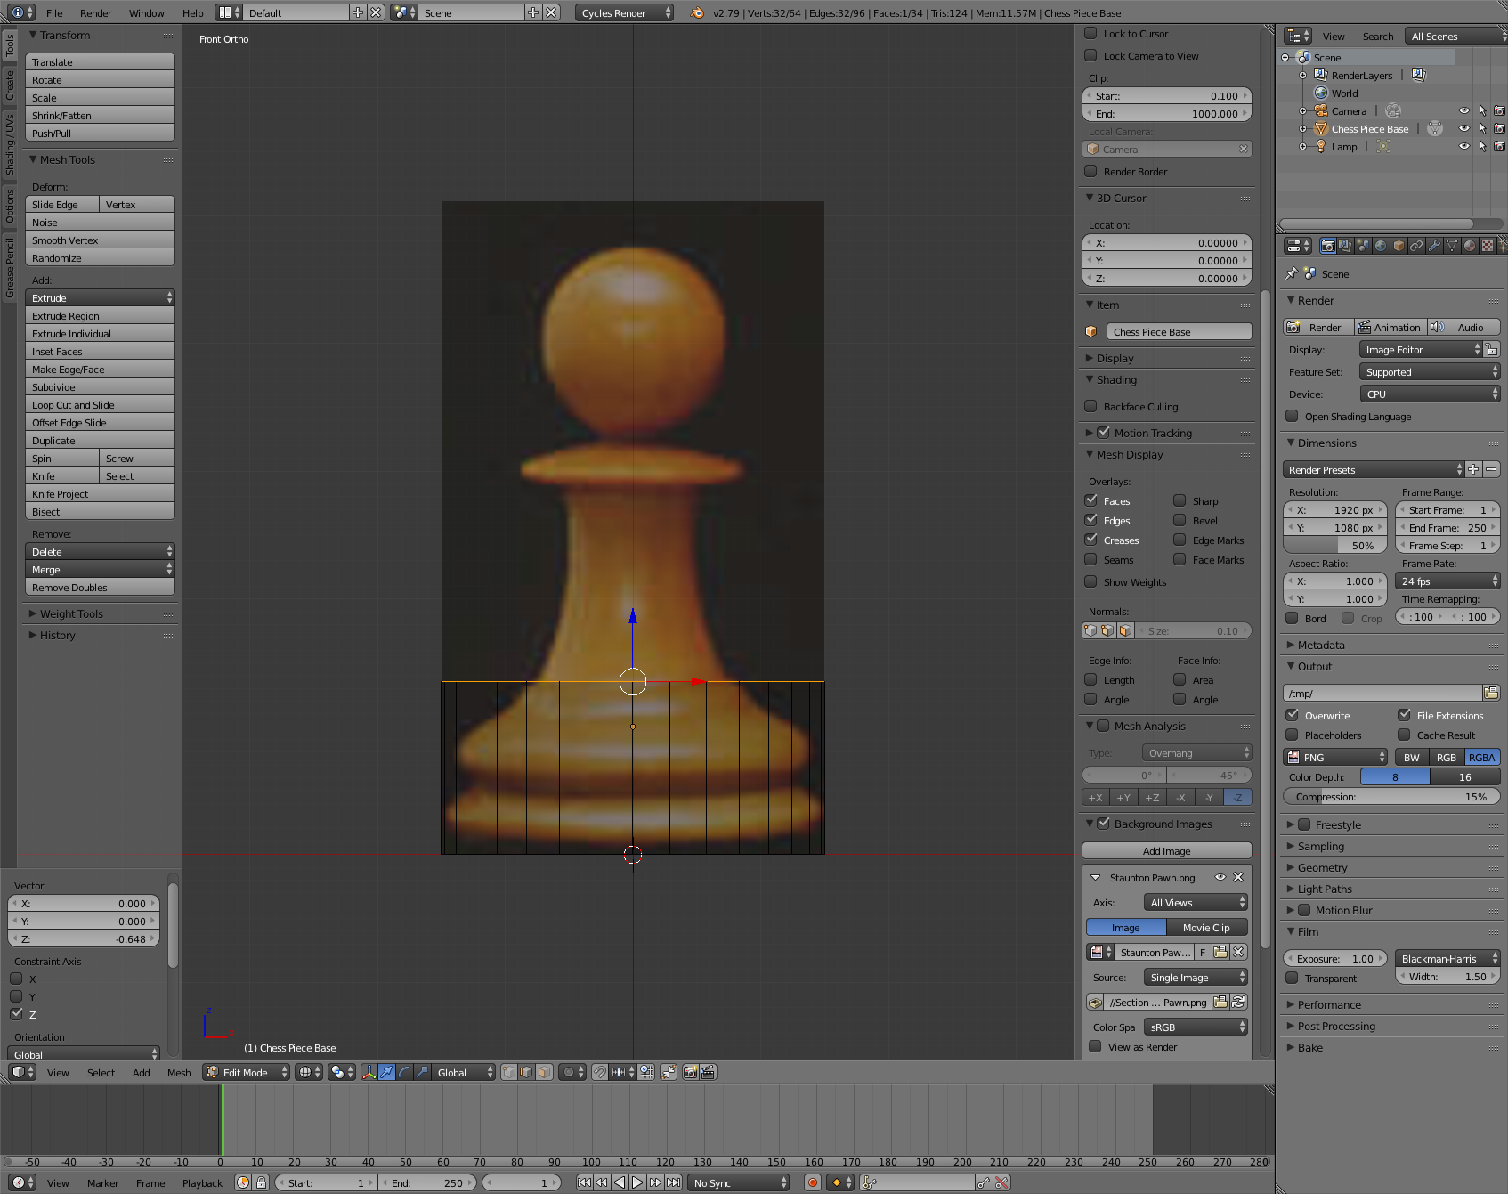Enable the Backface Culling checkbox
Image resolution: width=1508 pixels, height=1194 pixels.
(1090, 406)
